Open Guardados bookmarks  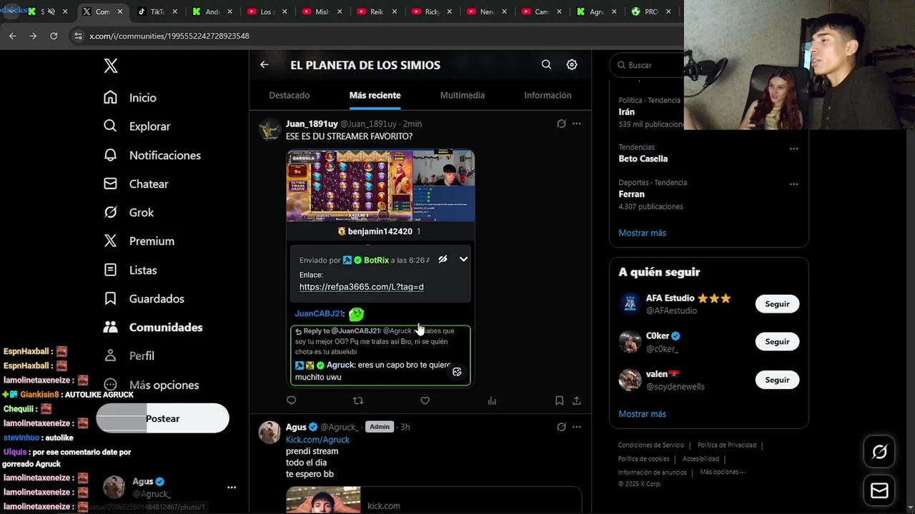point(144,298)
